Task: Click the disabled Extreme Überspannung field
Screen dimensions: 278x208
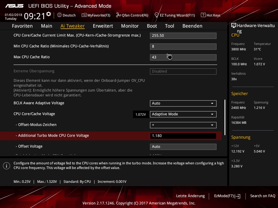Action: (183, 71)
